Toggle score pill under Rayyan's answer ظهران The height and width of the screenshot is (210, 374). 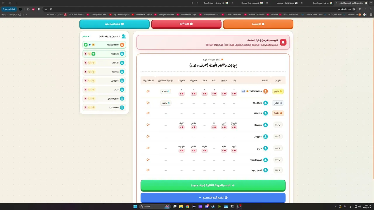pyautogui.click(x=234, y=127)
